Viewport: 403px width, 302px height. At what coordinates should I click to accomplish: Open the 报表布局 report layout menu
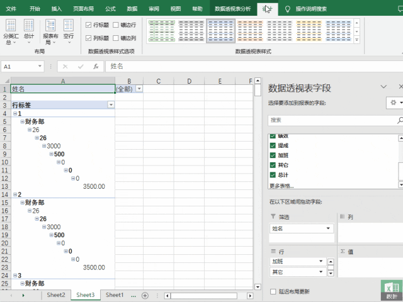50,31
